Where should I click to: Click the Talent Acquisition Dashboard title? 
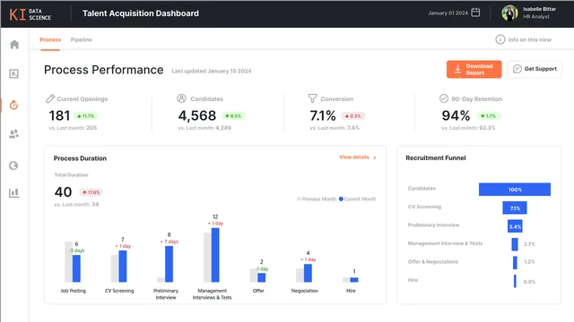point(141,13)
